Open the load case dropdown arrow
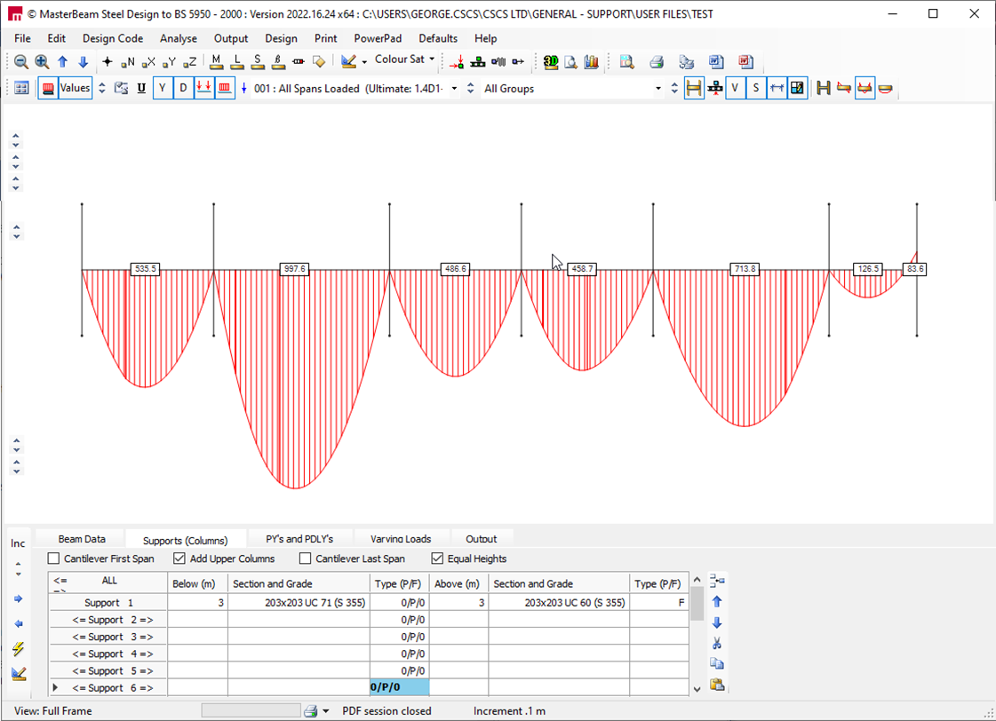996x721 pixels. tap(454, 89)
